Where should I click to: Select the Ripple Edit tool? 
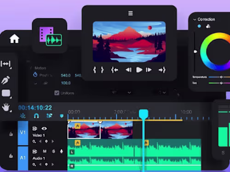point(6,64)
